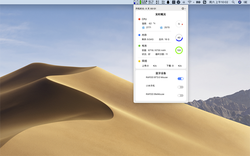Image resolution: width=250 pixels, height=156 pixels.
Task: Click the blue memory bar in menu bar
Action: (x=135, y=2)
